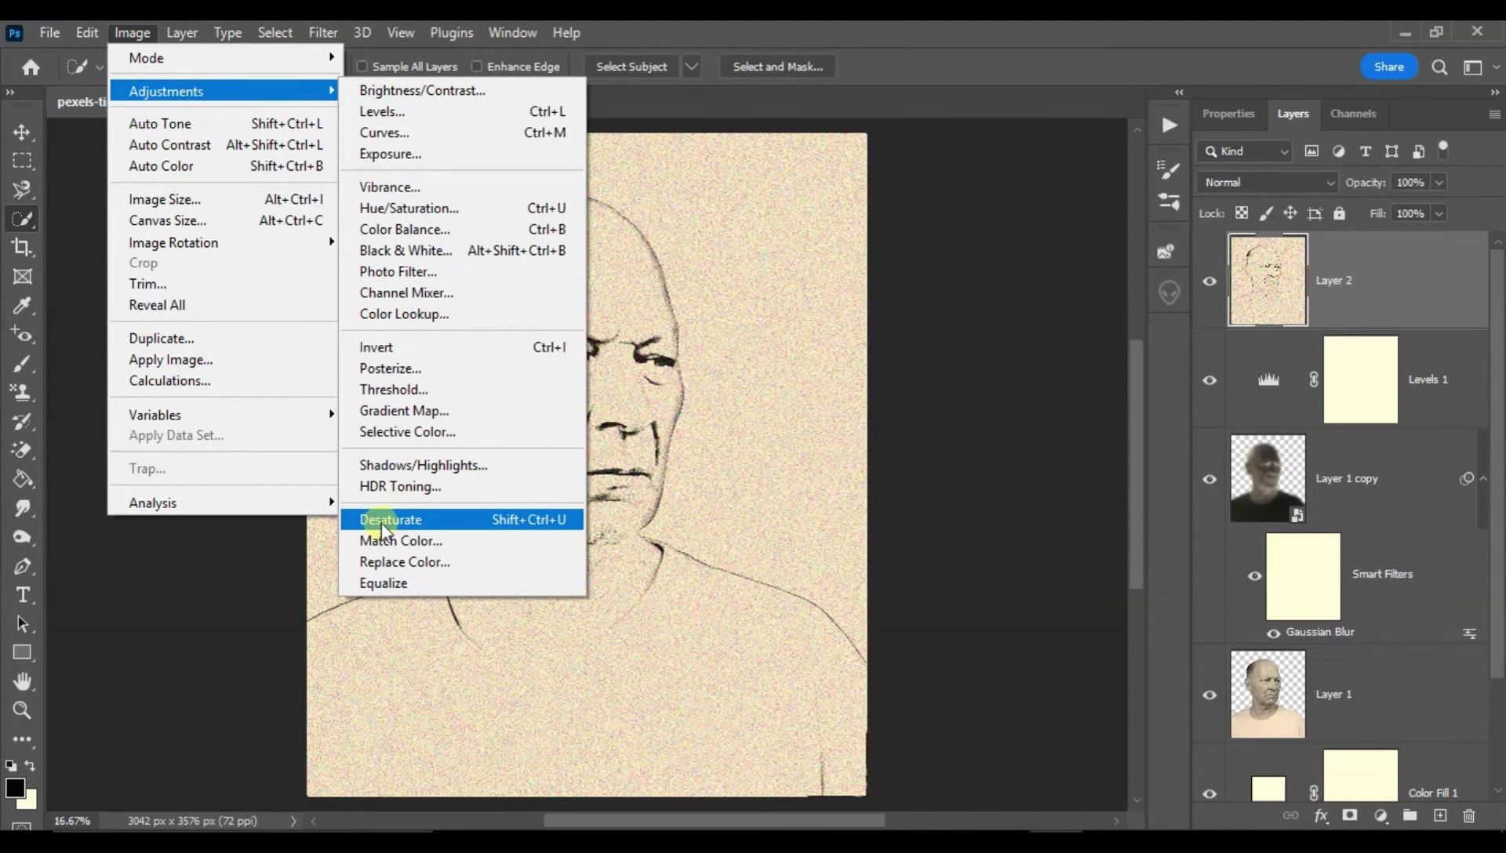Select the Frame tool
Viewport: 1506px width, 853px height.
22,277
